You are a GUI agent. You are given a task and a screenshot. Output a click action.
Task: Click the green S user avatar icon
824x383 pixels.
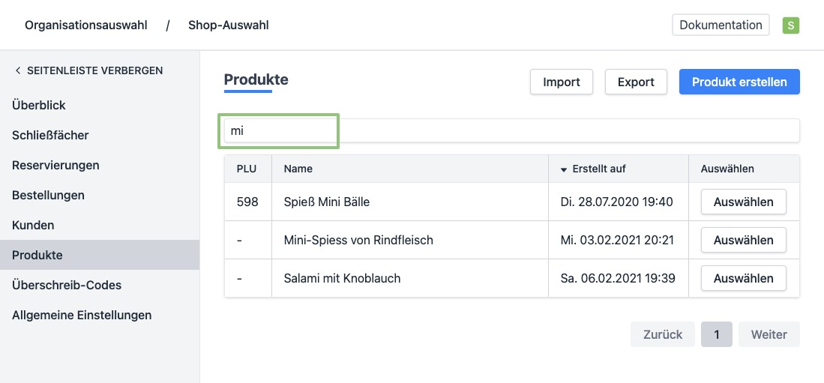(790, 25)
